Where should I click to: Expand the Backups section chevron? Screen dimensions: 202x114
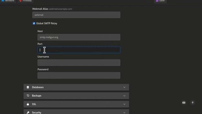click(124, 96)
